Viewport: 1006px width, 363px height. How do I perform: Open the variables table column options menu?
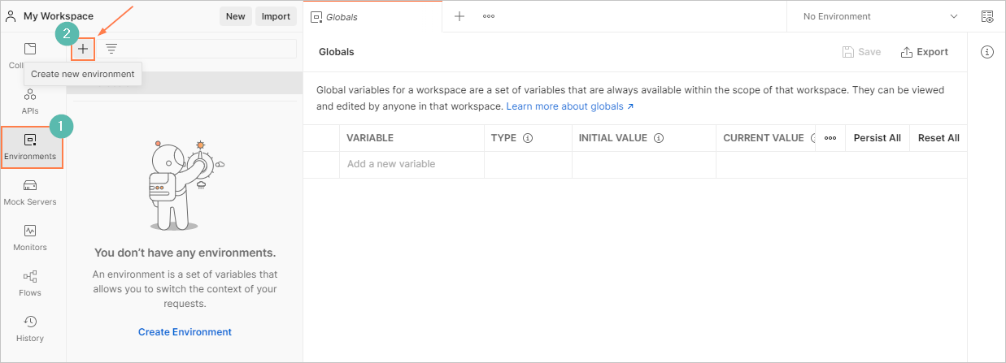[x=830, y=138]
